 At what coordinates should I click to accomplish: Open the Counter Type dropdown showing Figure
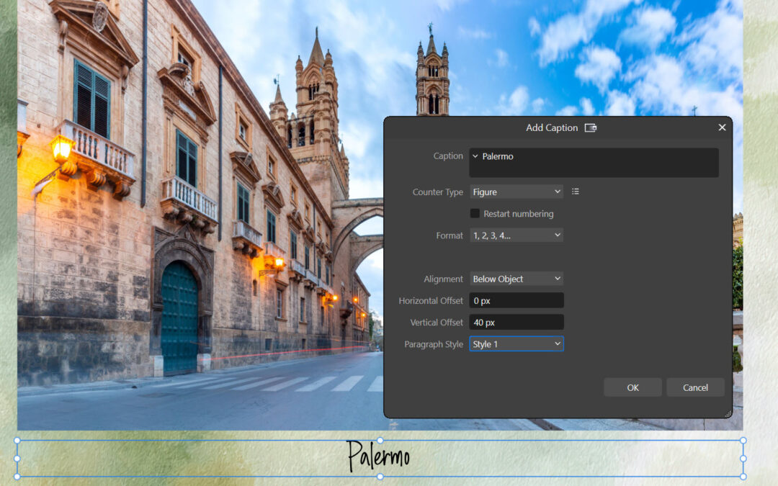(517, 192)
